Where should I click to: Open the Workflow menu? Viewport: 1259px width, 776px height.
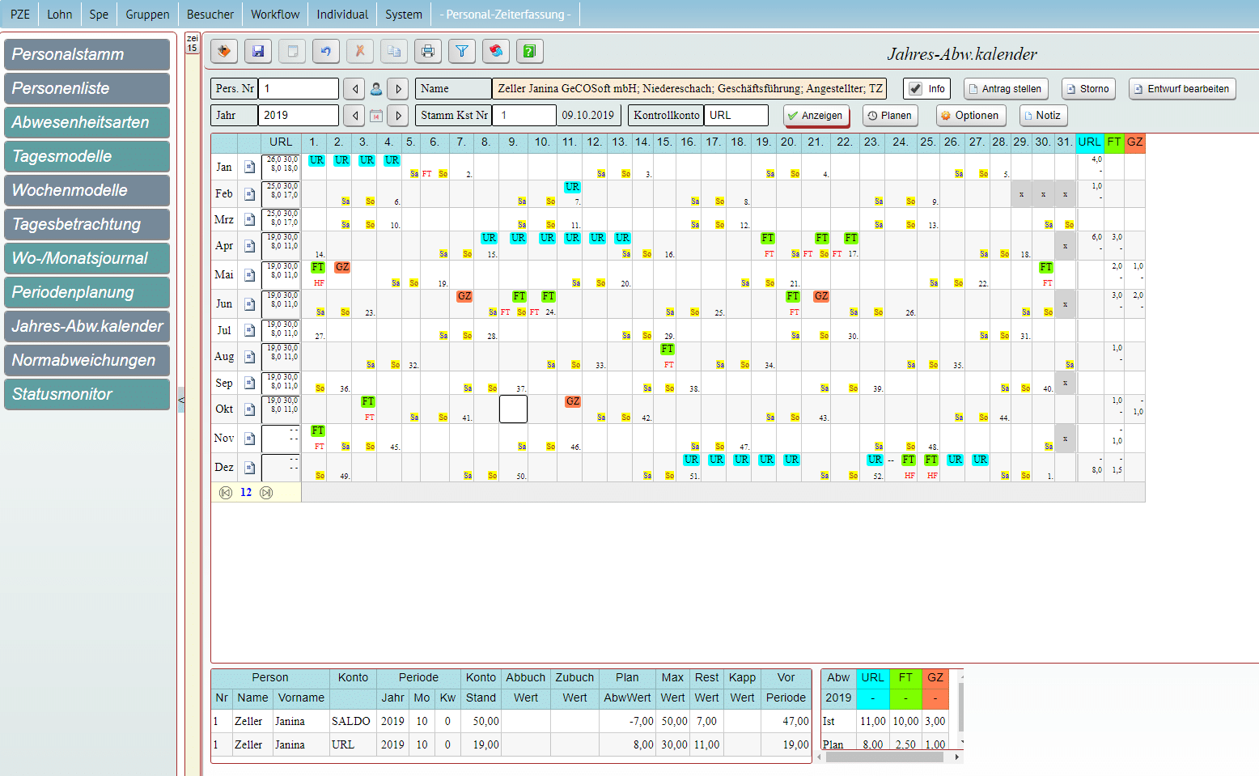coord(275,15)
